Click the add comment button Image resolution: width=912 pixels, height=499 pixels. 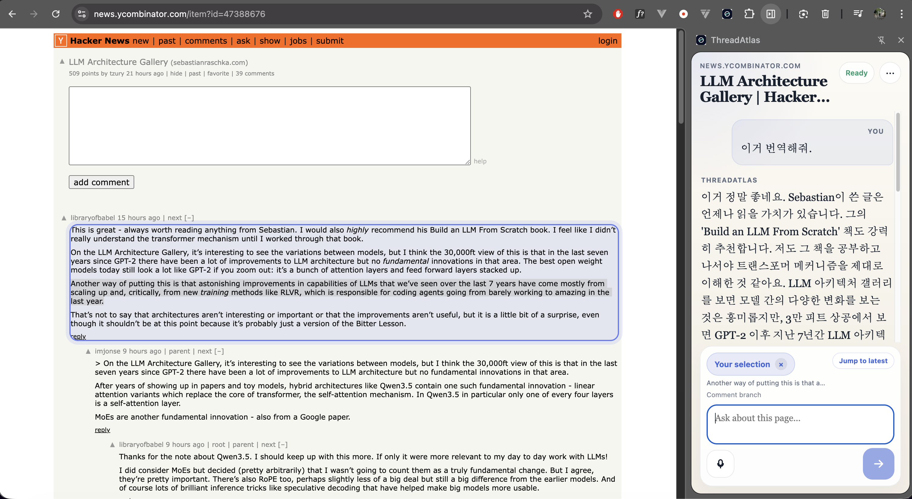[101, 182]
